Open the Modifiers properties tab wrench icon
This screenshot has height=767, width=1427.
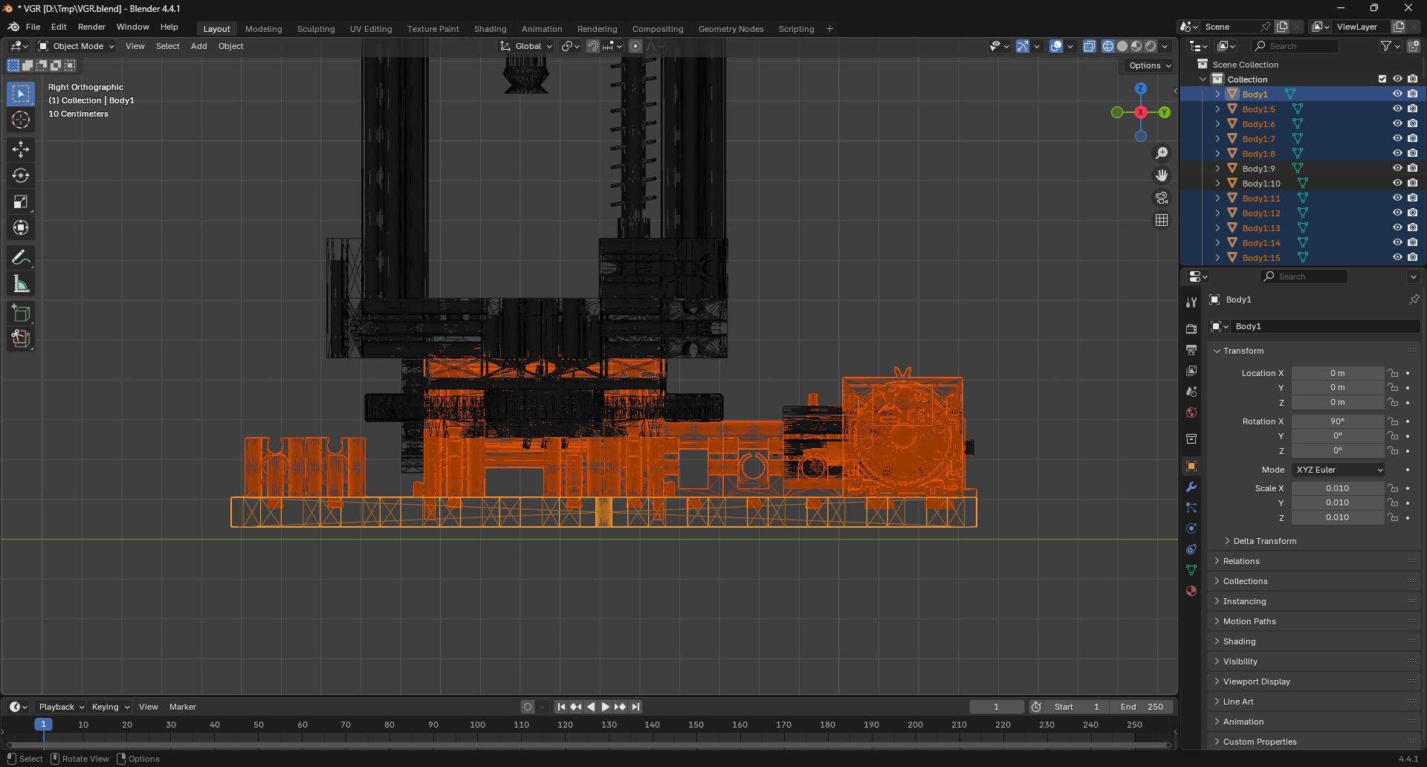[x=1191, y=488]
